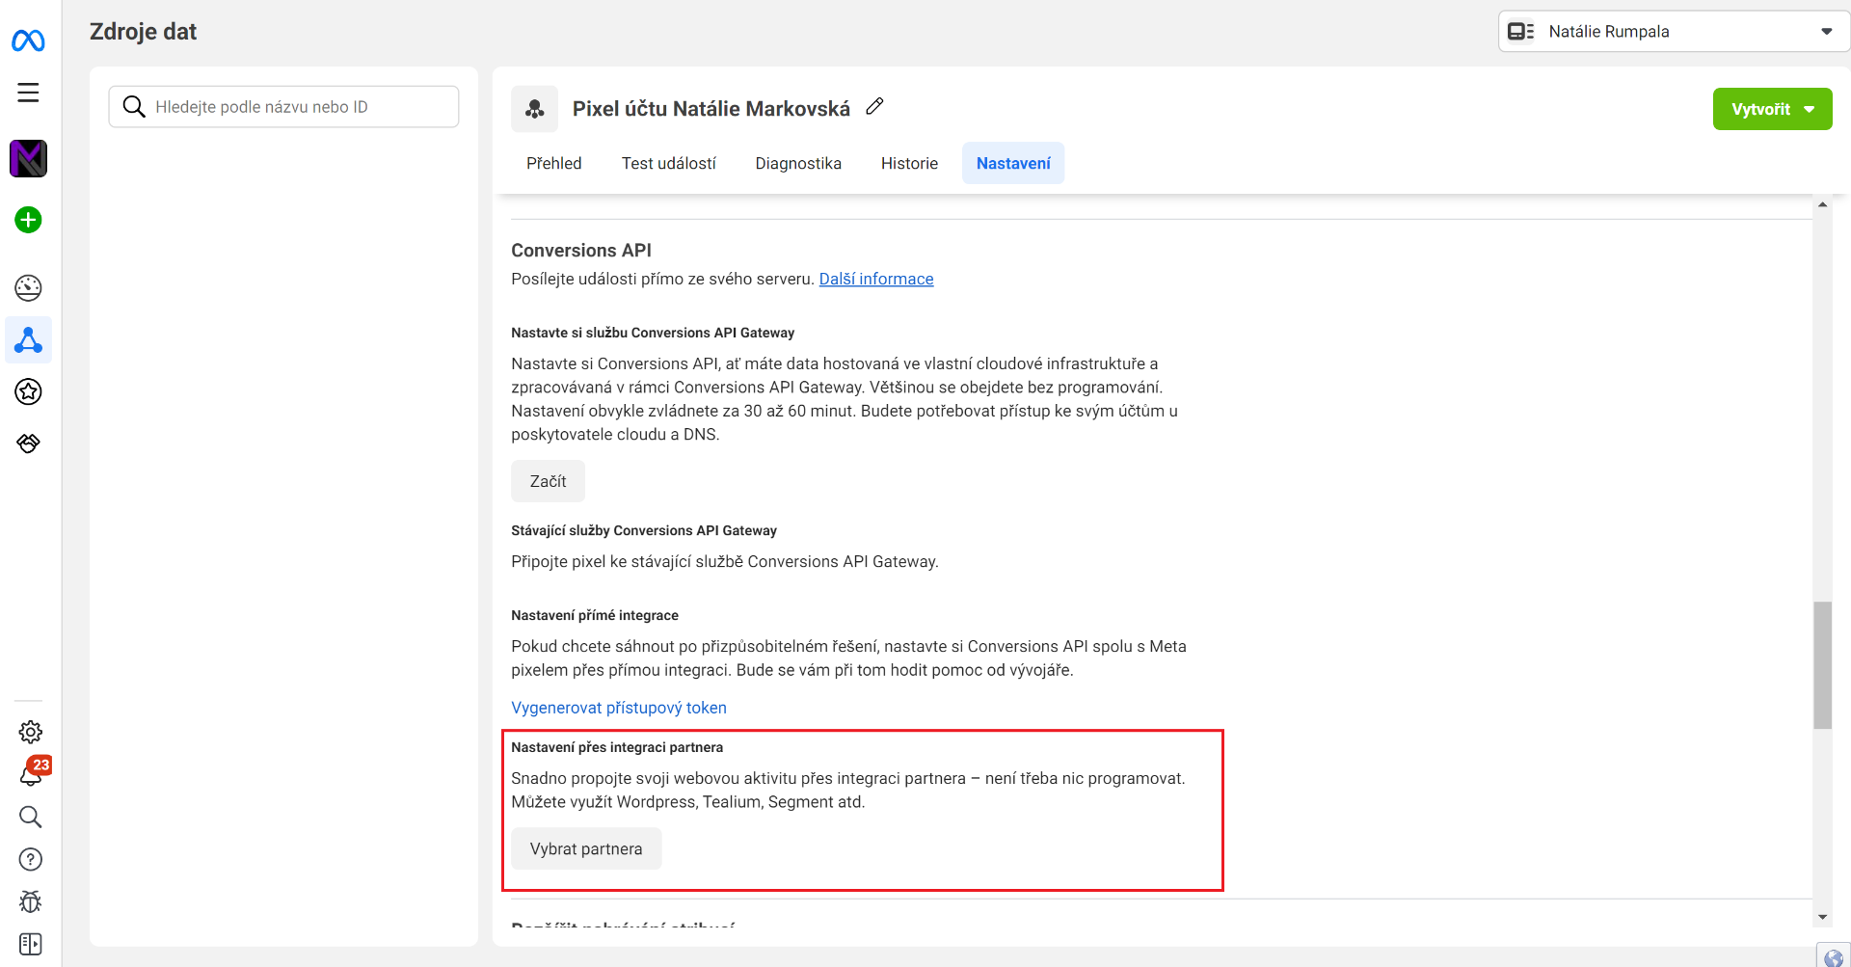Expand the Natálie Rumpala account dropdown
This screenshot has height=967, width=1851.
click(1675, 31)
